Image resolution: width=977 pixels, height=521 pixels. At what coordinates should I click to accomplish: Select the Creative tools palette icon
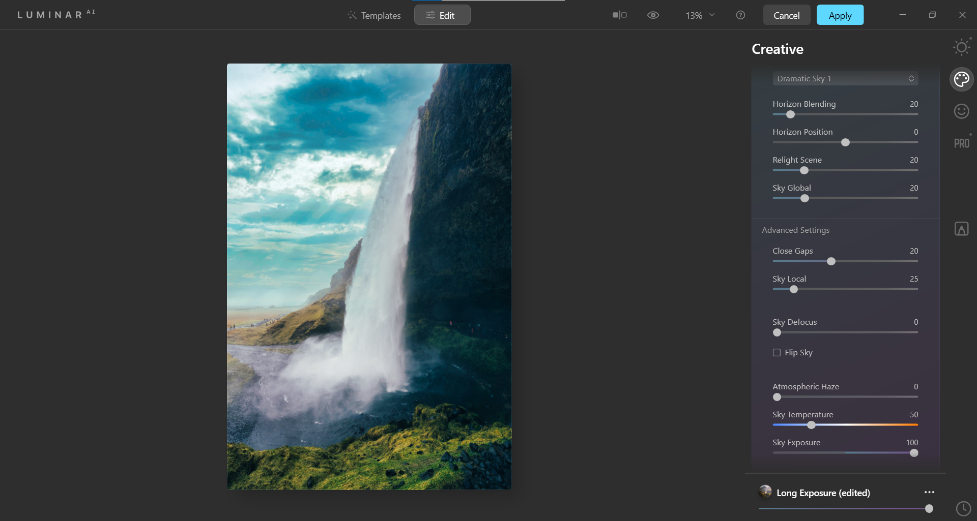961,79
